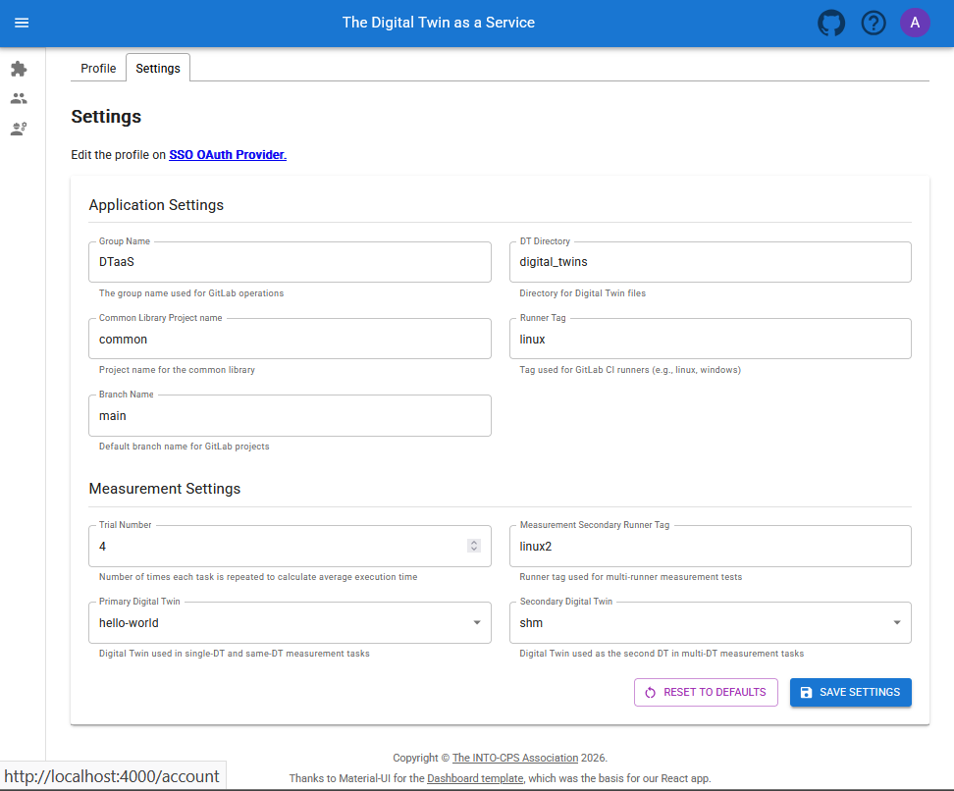Click the Application Settings heading
The image size is (954, 791).
pos(156,205)
